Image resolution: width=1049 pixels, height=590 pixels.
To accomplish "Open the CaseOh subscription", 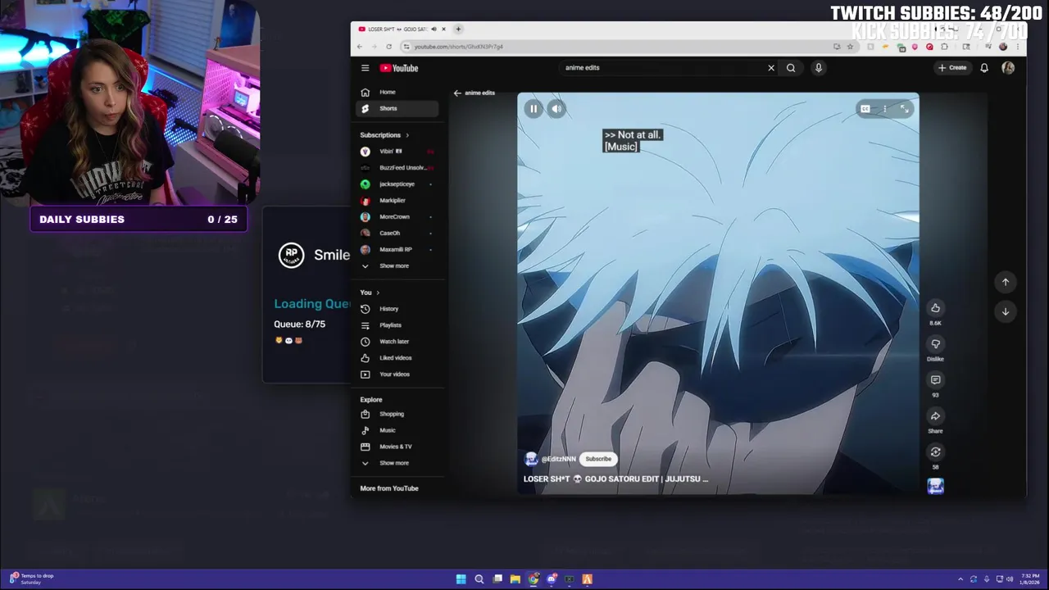I will (397, 234).
